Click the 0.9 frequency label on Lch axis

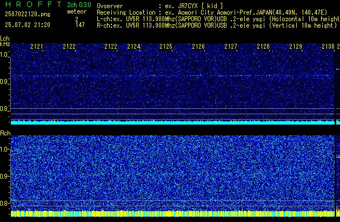point(4,82)
